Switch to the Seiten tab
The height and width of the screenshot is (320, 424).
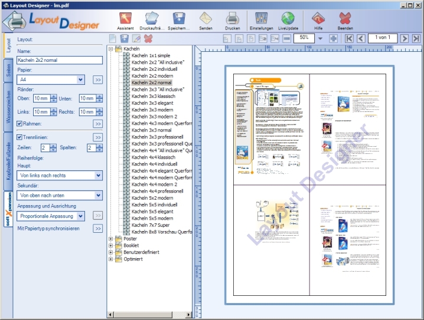[7, 70]
